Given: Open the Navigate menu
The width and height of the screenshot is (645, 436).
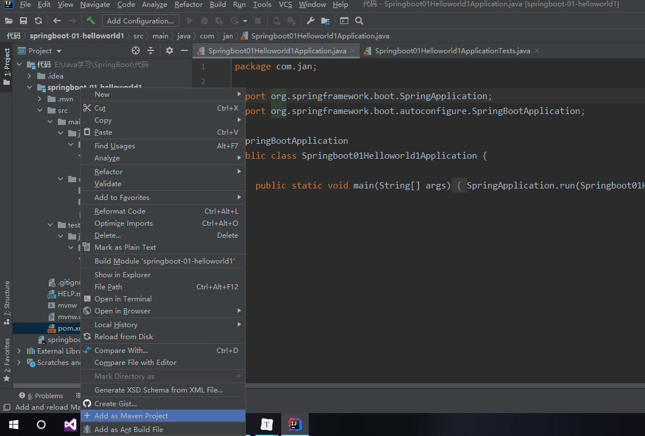Looking at the screenshot, I should click(95, 5).
